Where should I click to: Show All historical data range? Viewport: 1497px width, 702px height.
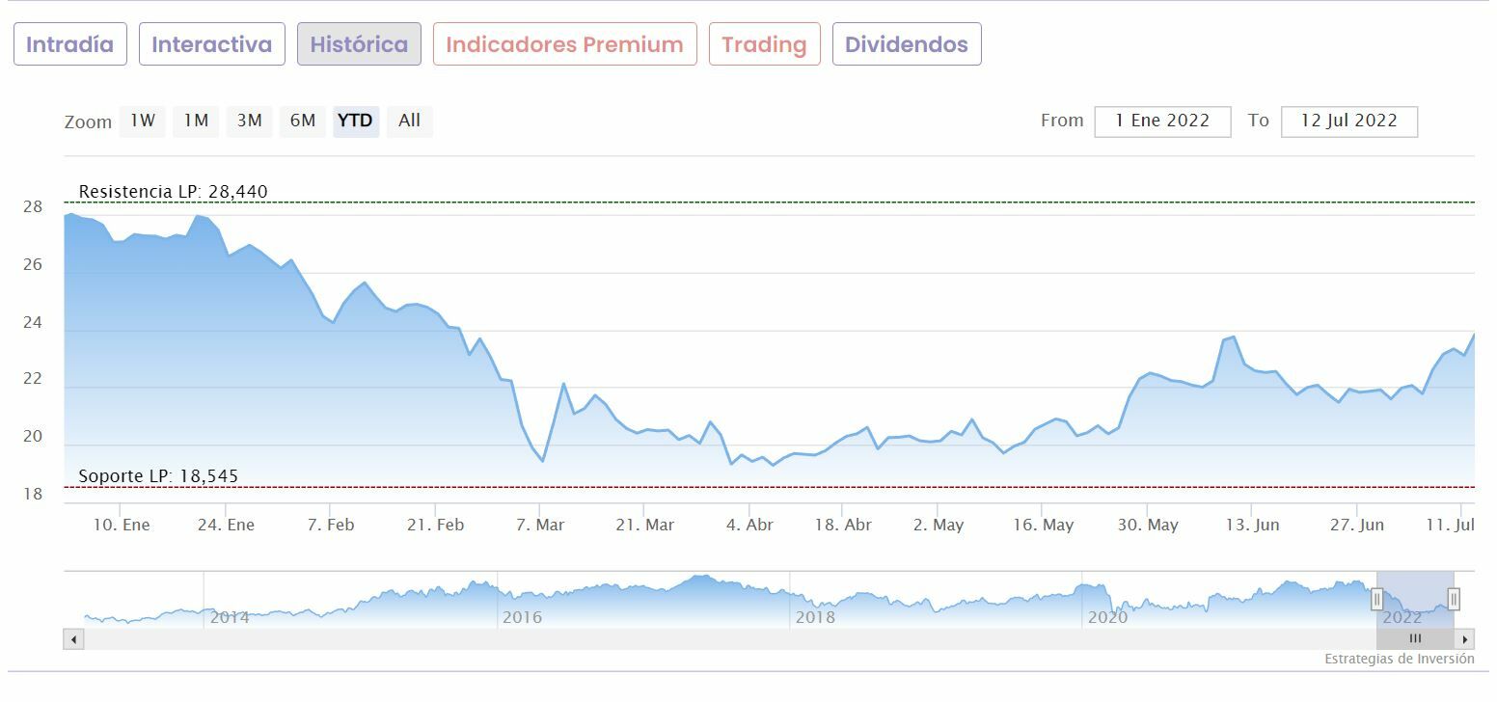(x=409, y=121)
